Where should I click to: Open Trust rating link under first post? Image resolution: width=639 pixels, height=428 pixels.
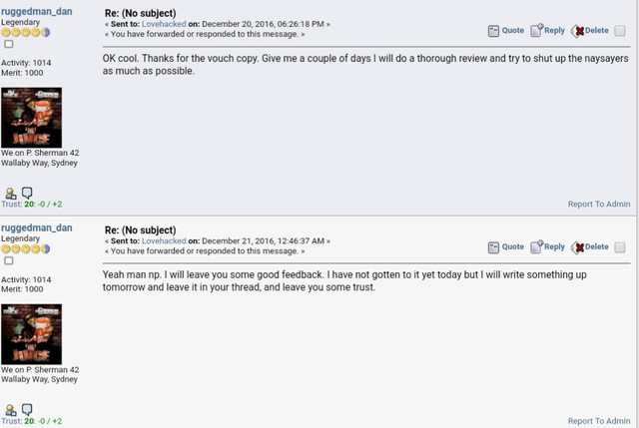click(x=31, y=204)
